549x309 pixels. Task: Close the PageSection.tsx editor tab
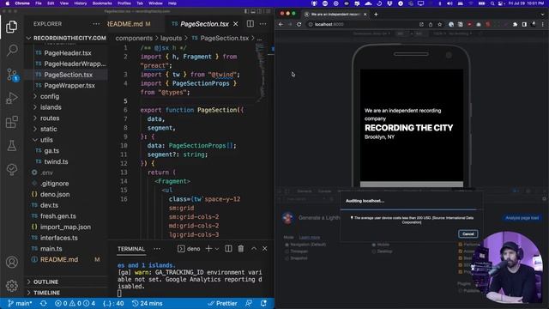tap(236, 24)
